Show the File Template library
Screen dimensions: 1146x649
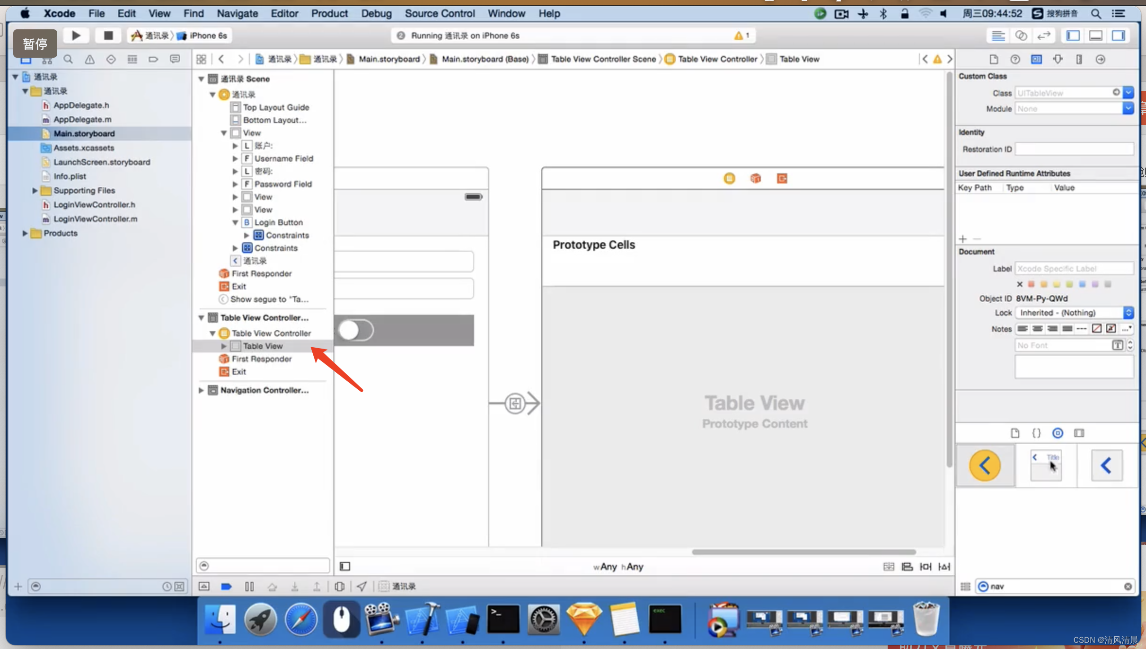[x=1015, y=433]
